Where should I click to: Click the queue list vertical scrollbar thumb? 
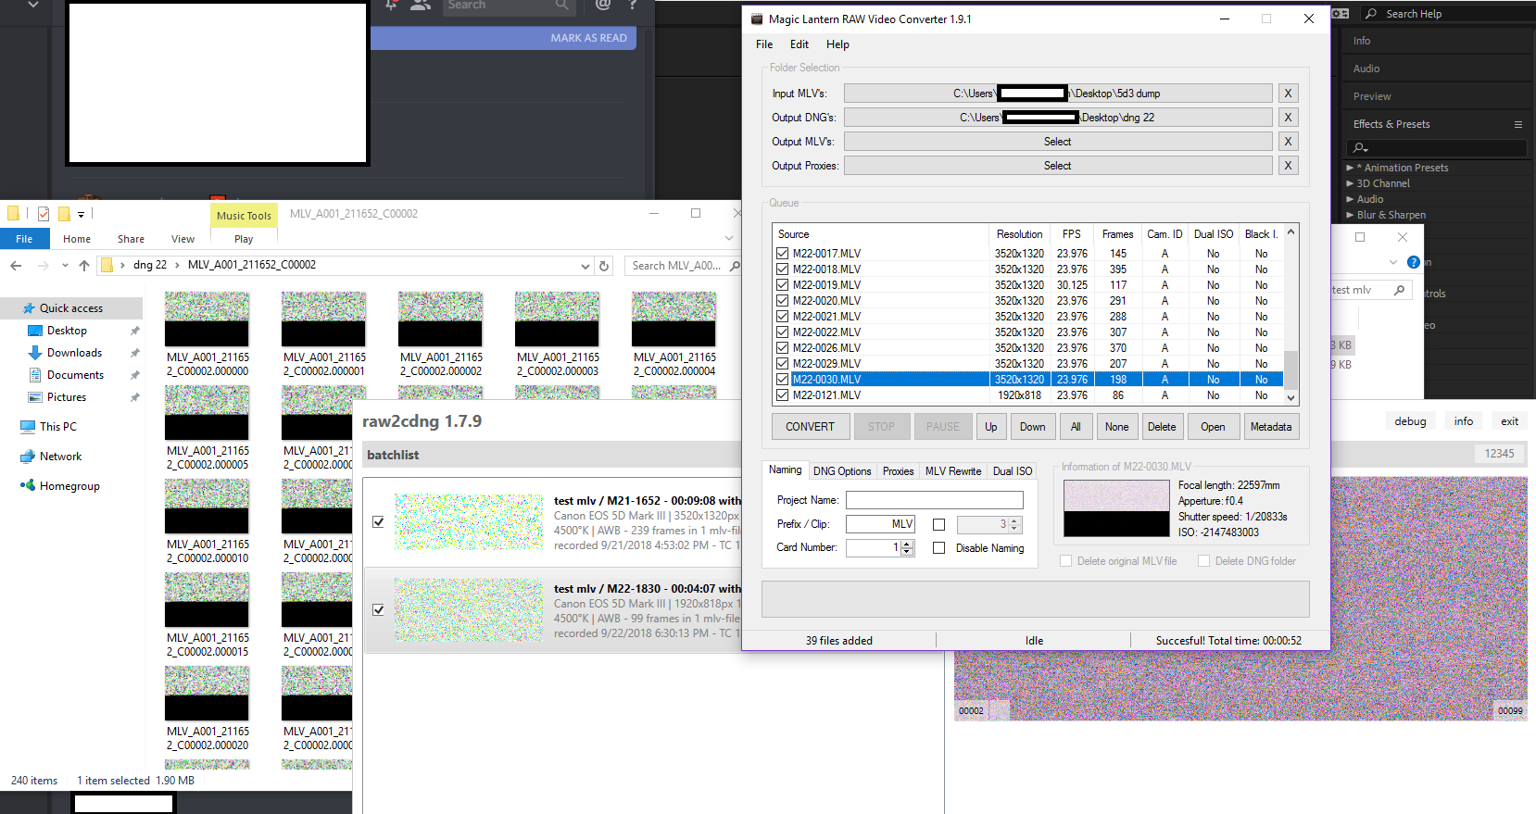[x=1290, y=369]
